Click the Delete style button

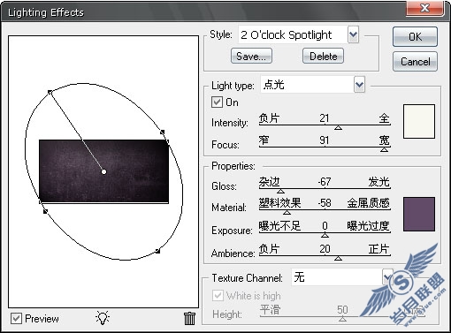click(323, 56)
